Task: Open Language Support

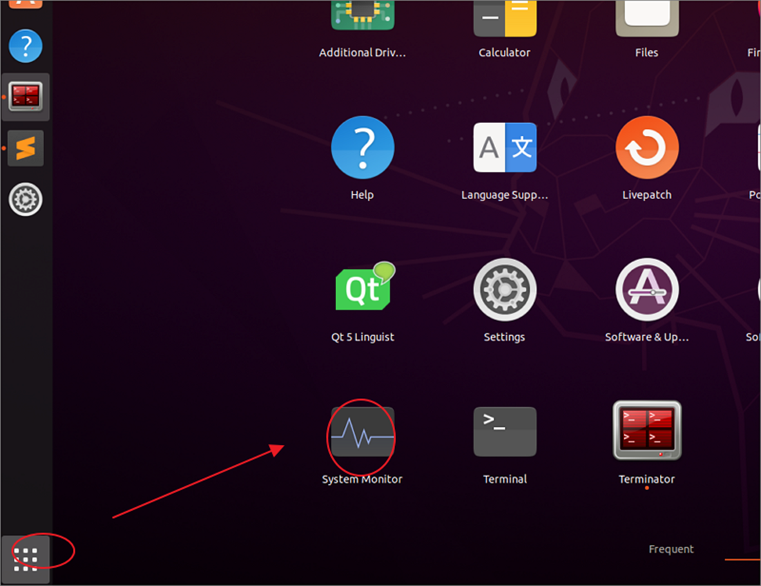Action: pos(505,147)
